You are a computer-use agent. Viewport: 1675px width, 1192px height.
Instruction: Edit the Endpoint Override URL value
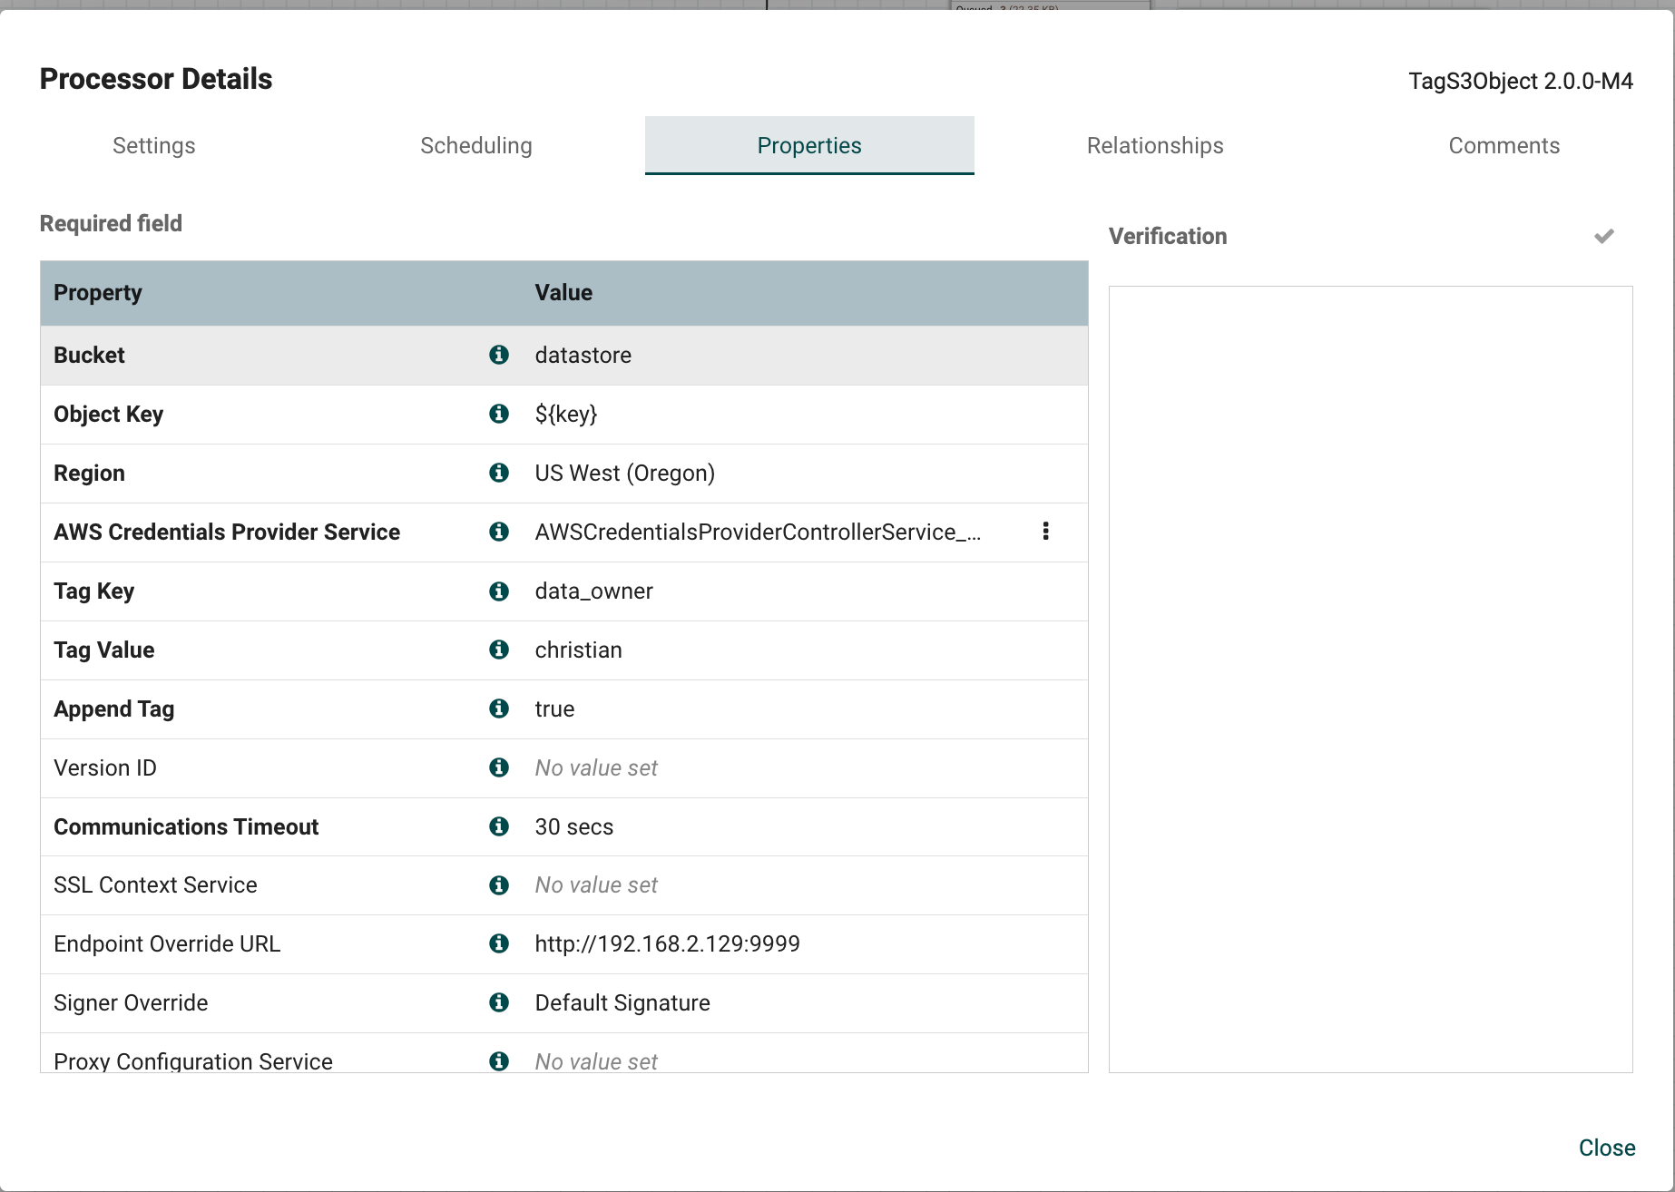coord(668,943)
